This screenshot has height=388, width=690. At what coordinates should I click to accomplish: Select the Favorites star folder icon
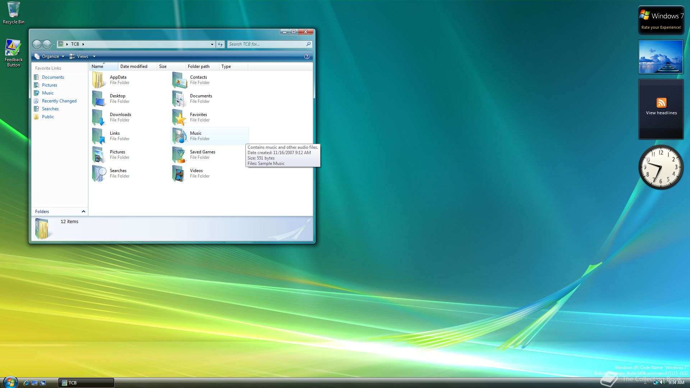179,117
